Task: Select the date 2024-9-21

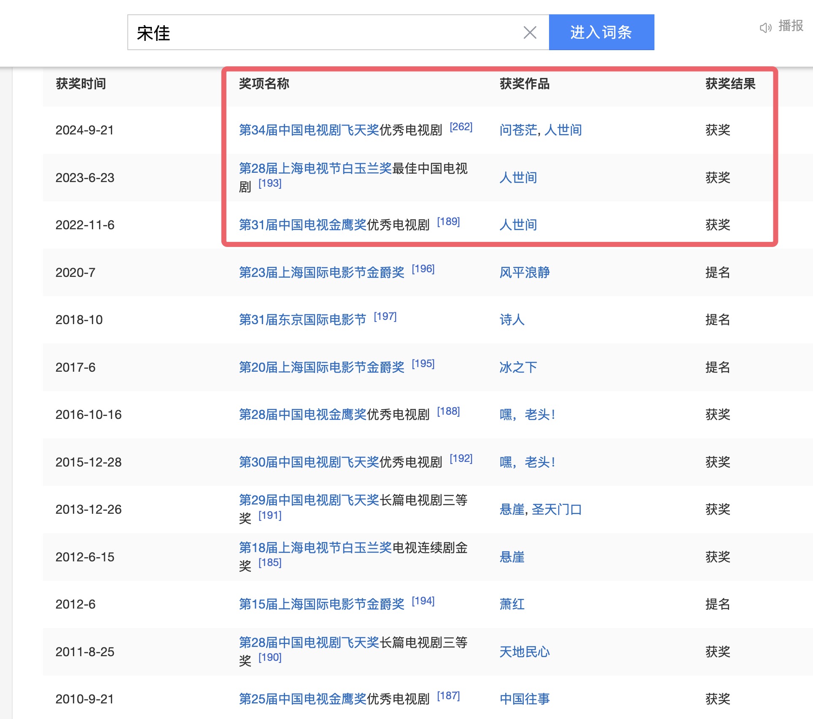Action: tap(85, 130)
